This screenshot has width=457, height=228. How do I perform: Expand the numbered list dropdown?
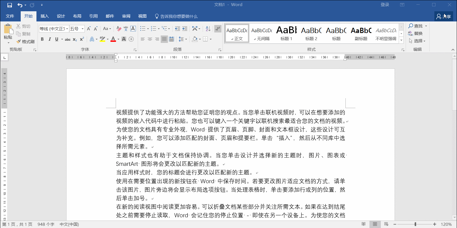[x=159, y=29]
